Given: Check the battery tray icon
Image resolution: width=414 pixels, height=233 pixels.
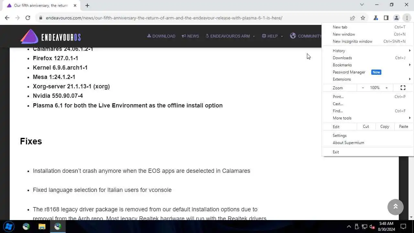Looking at the screenshot, I should point(357,227).
